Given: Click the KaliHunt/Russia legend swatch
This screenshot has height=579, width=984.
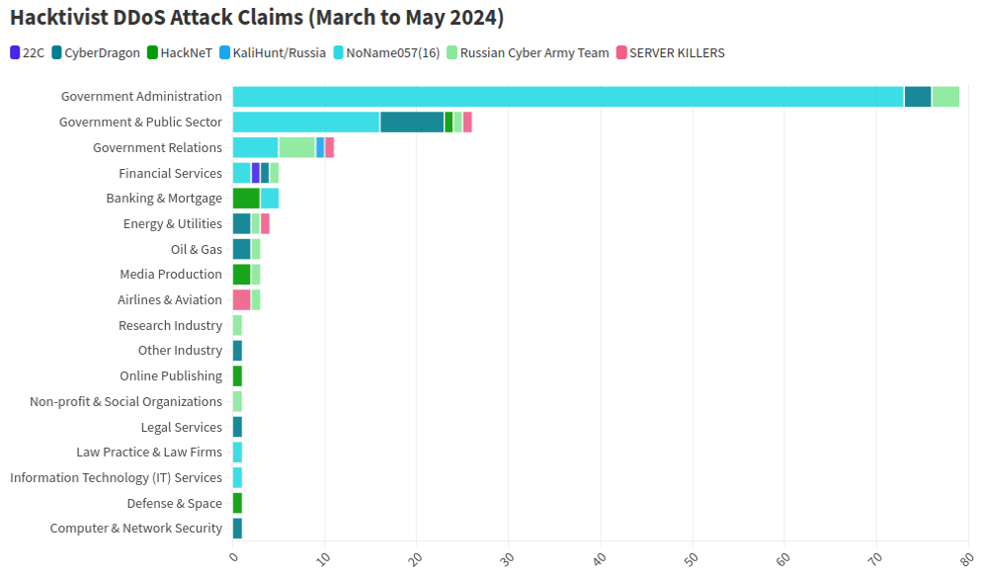Looking at the screenshot, I should click(224, 52).
